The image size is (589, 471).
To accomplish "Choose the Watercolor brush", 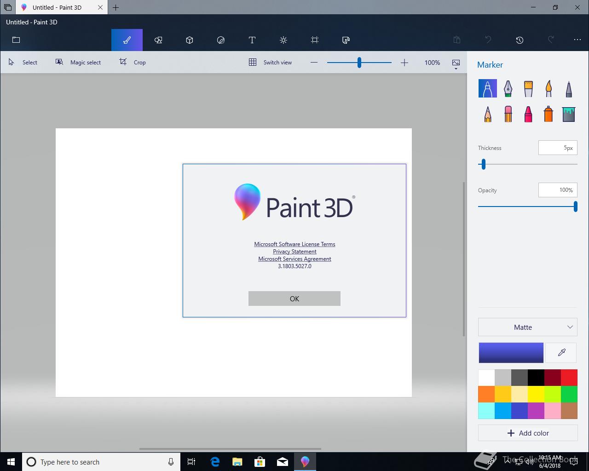I will 549,88.
